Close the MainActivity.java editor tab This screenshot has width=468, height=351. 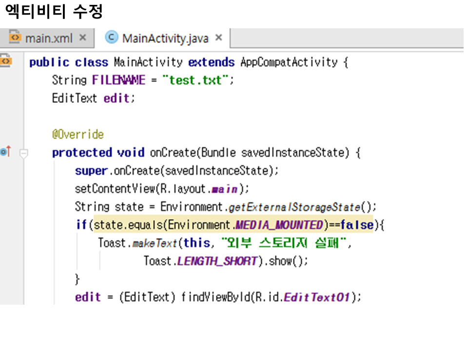point(218,38)
